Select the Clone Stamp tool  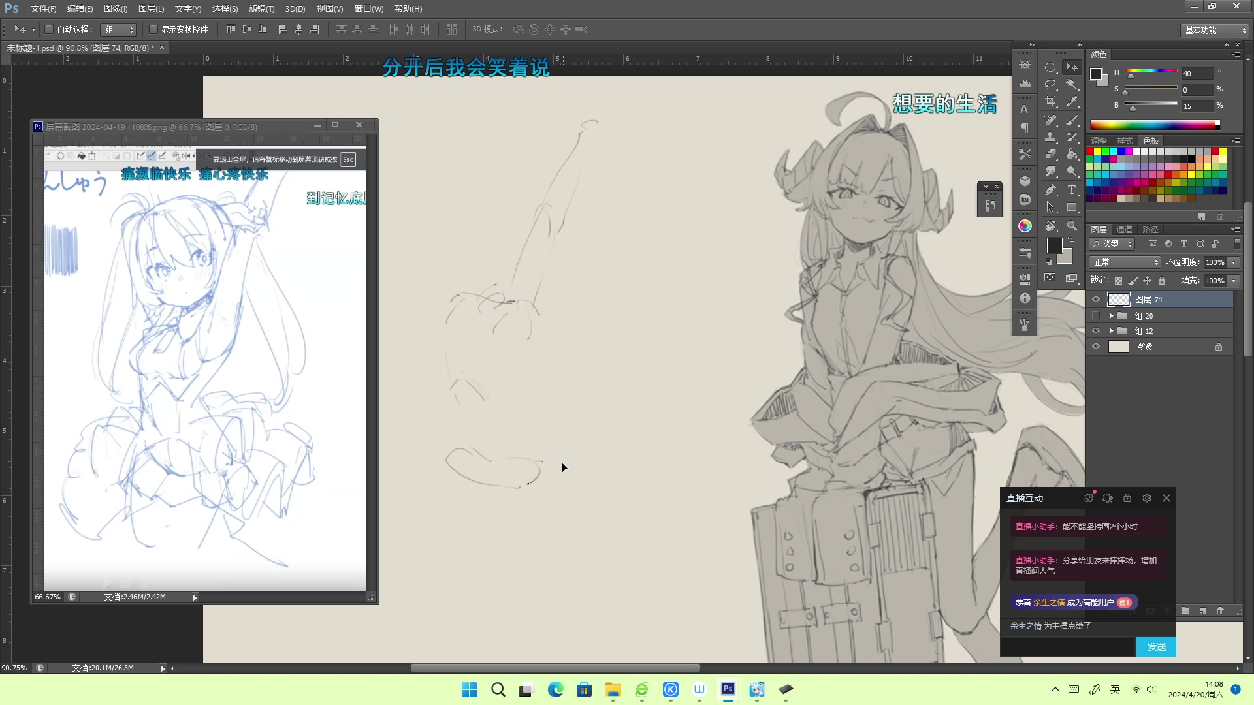[1050, 137]
